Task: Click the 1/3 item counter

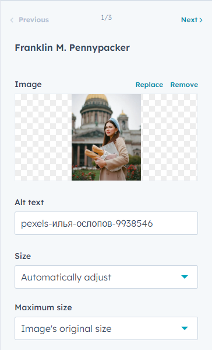Action: [x=107, y=18]
